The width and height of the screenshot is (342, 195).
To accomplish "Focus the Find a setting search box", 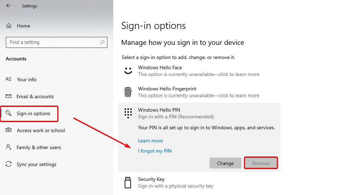I will coord(53,42).
